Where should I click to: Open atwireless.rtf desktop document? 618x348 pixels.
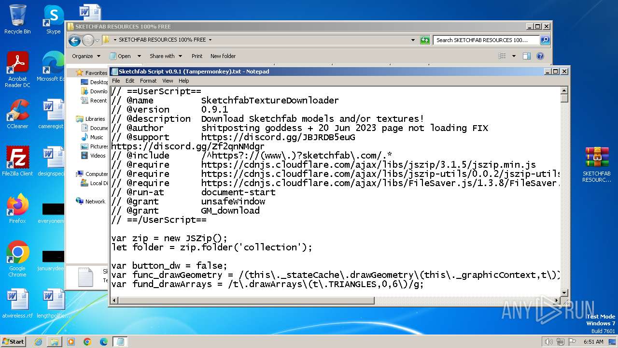click(x=17, y=304)
